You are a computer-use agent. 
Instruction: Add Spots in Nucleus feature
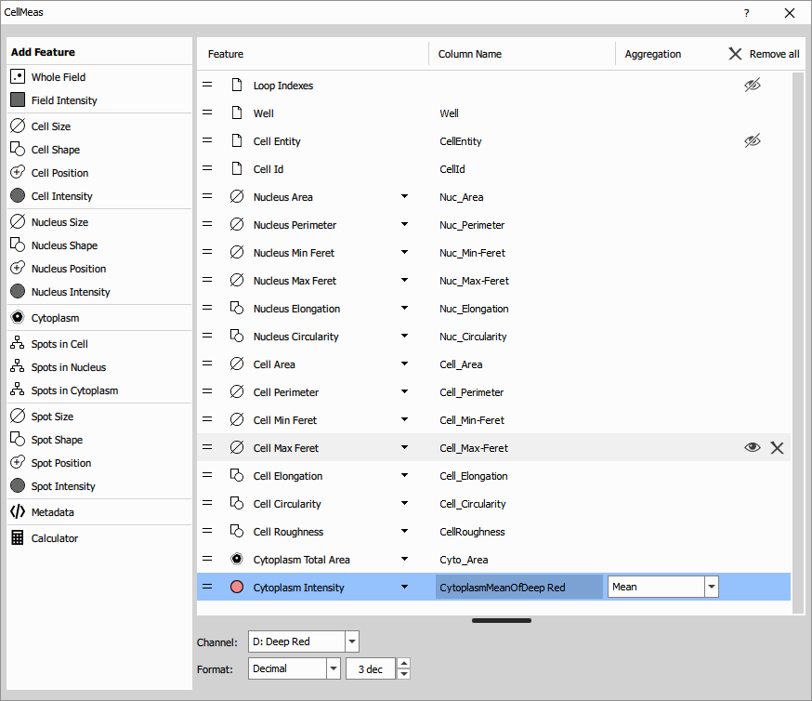(68, 367)
